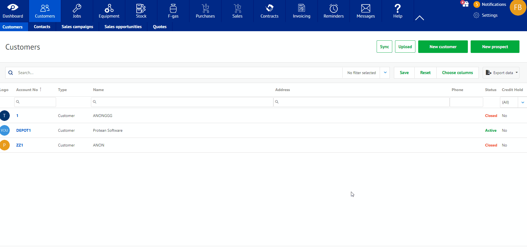
Task: Save the current filter
Action: [404, 73]
